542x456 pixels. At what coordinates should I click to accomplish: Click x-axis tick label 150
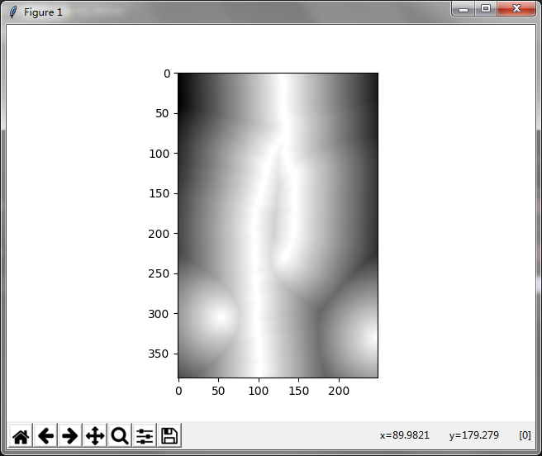click(298, 391)
